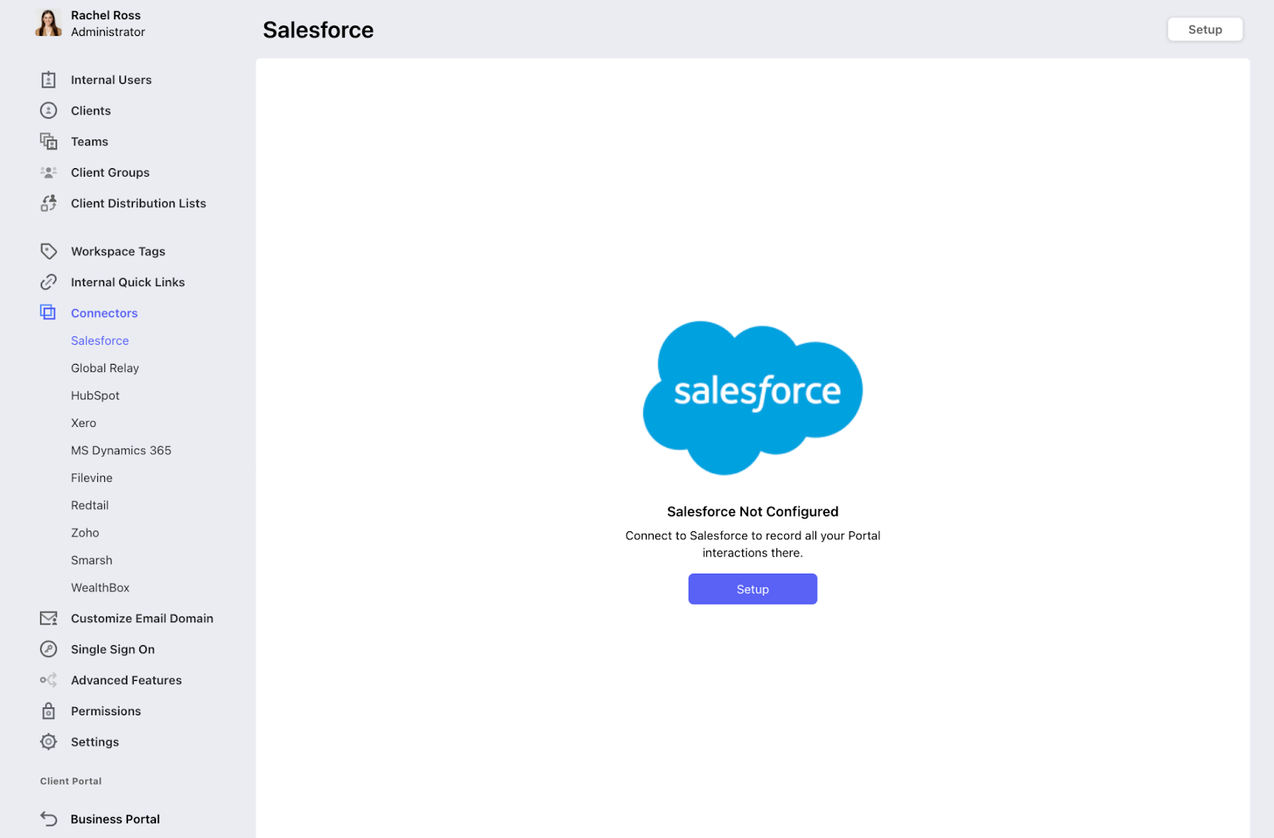The image size is (1274, 838).
Task: Click the Settings gear icon
Action: 49,742
